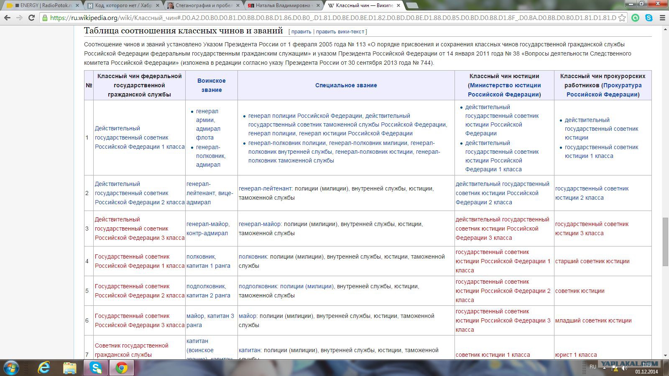Open the Windows Start menu

point(11,368)
